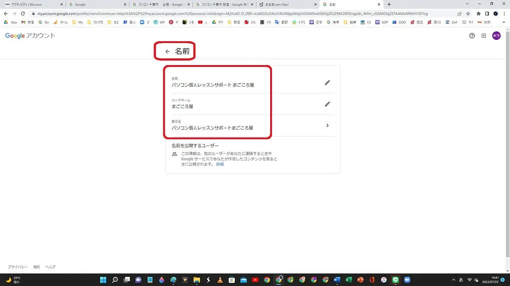Open the Google apps grid launcher
The height and width of the screenshot is (286, 510).
pos(484,36)
